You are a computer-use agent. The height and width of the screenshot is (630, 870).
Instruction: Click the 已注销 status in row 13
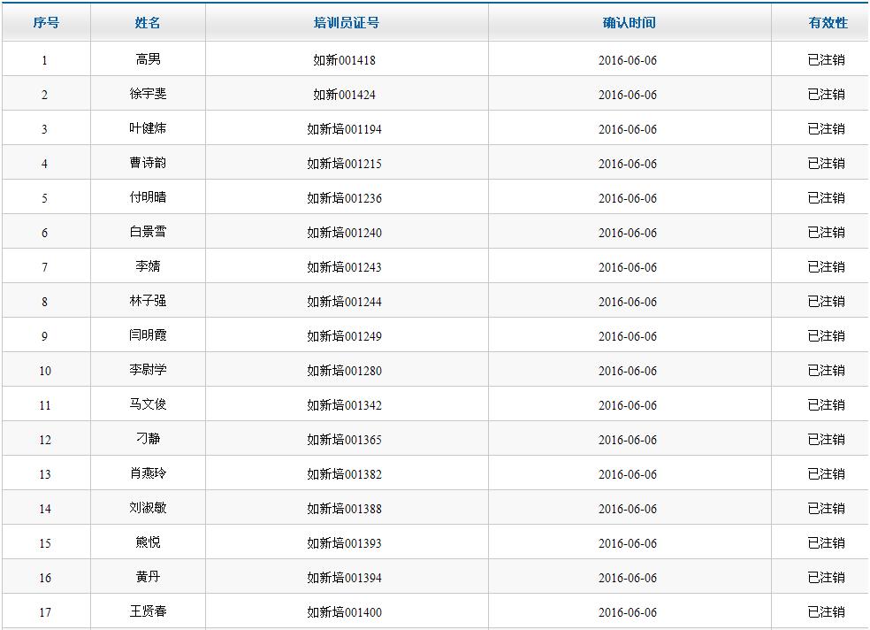coord(826,474)
